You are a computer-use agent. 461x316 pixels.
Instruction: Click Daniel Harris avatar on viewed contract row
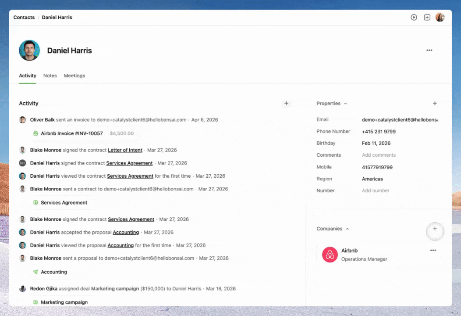(x=22, y=176)
